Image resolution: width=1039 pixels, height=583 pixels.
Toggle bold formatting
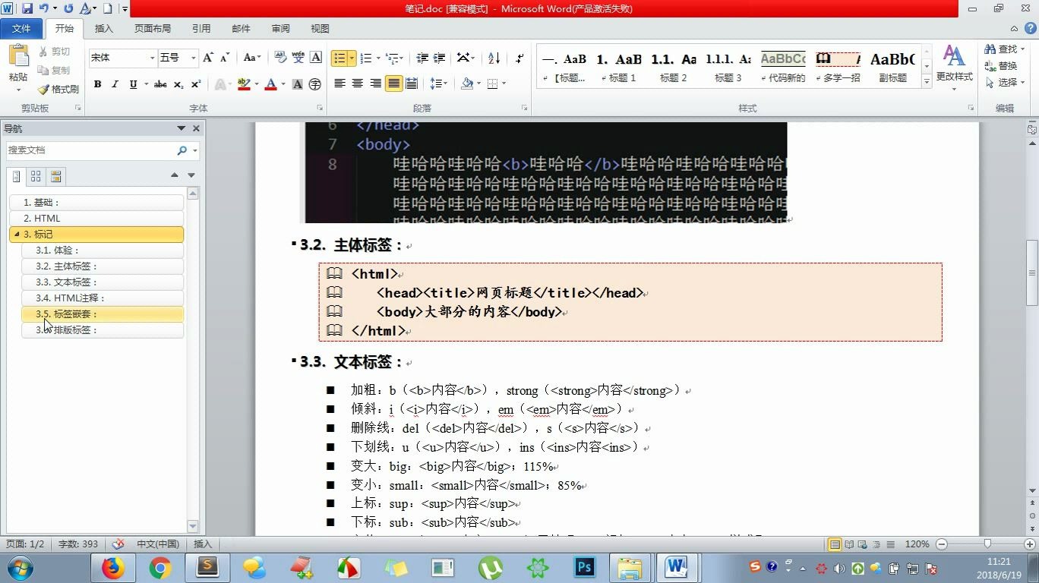[x=97, y=84]
